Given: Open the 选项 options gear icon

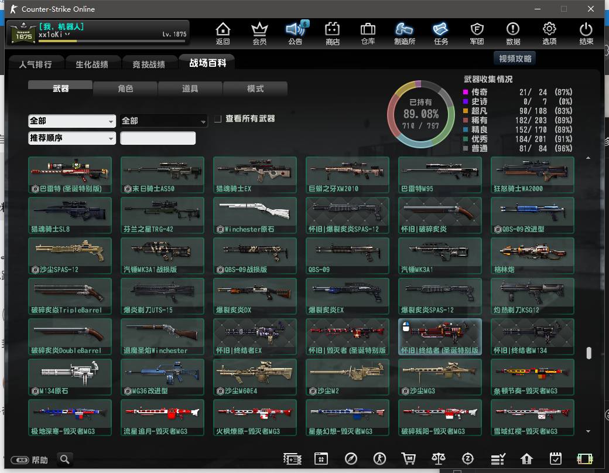Looking at the screenshot, I should point(549,33).
